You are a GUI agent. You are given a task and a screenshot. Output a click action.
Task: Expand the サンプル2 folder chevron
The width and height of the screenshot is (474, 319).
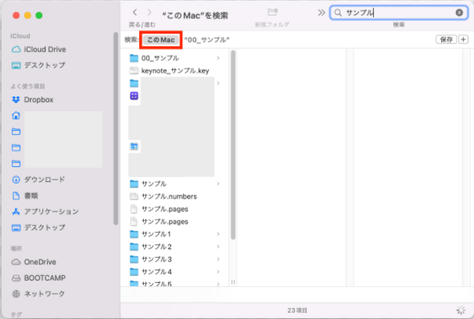click(x=218, y=247)
